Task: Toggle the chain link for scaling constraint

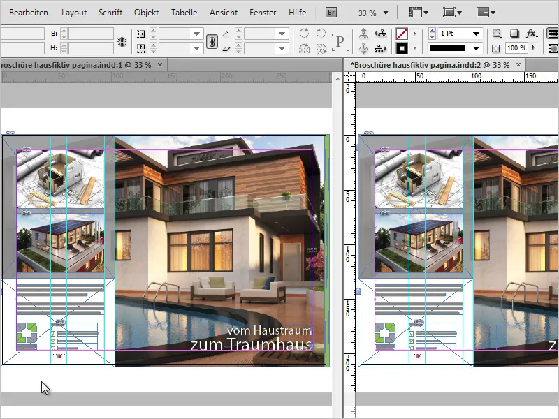Action: (212, 42)
